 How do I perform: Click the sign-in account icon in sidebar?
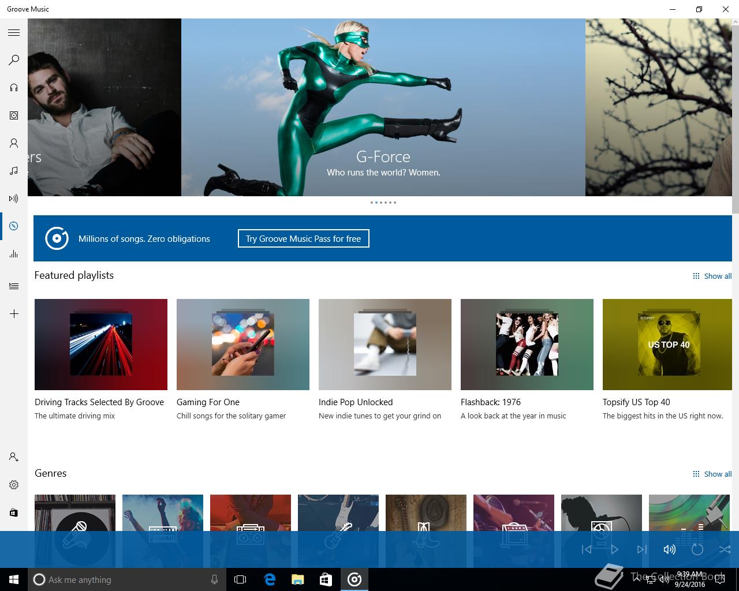point(14,457)
